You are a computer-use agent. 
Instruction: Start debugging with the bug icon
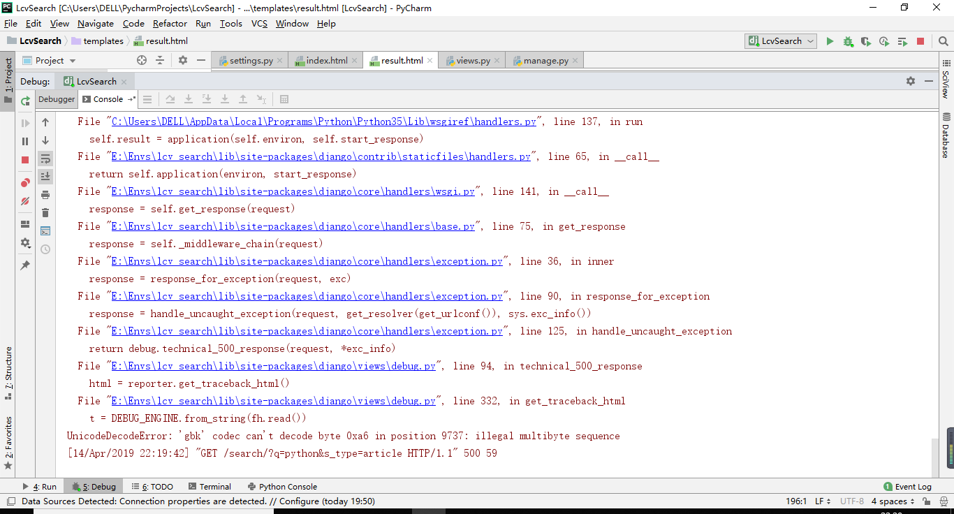click(848, 41)
